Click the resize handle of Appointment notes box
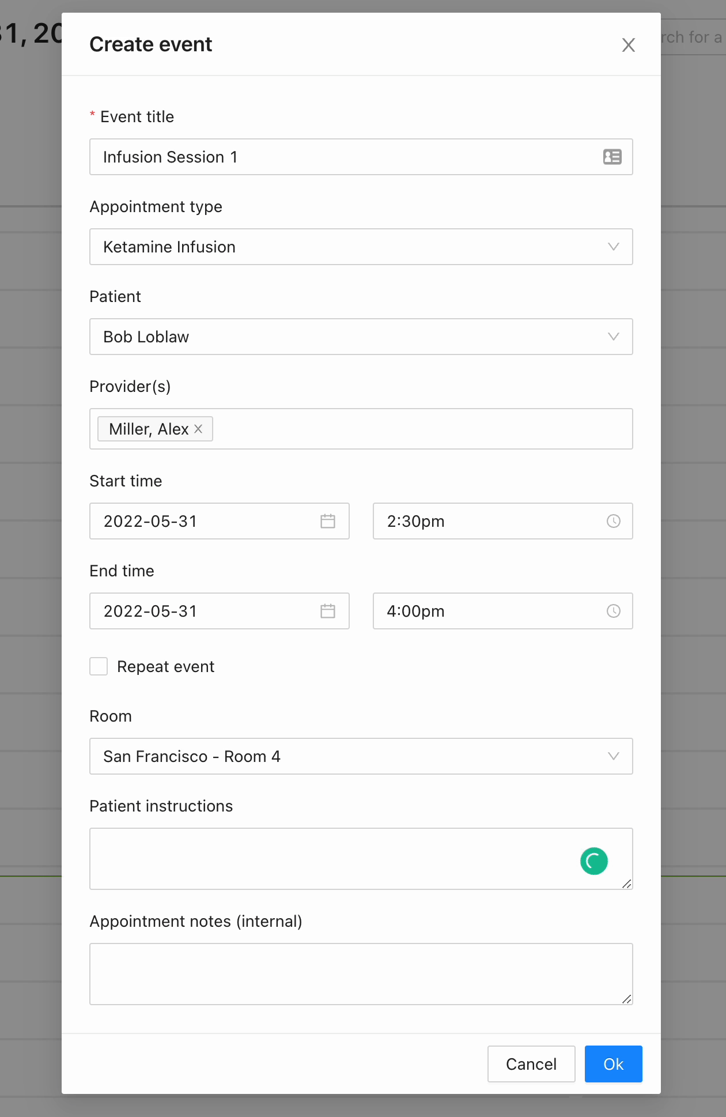The image size is (726, 1117). (627, 999)
